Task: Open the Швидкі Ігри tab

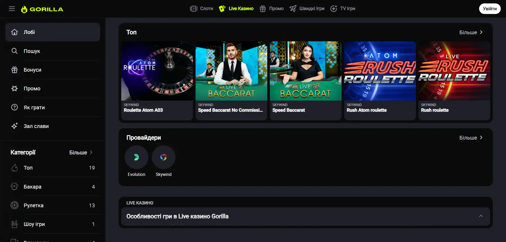Action: click(307, 9)
